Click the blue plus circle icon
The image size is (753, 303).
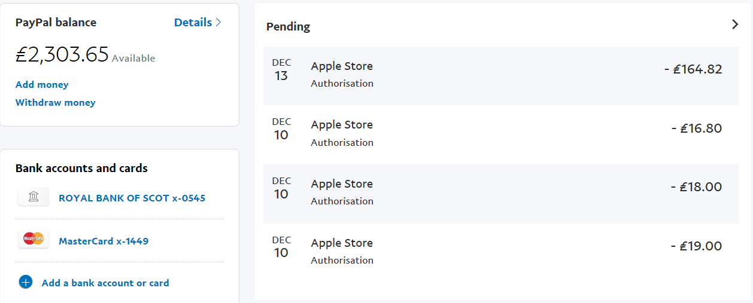point(26,282)
